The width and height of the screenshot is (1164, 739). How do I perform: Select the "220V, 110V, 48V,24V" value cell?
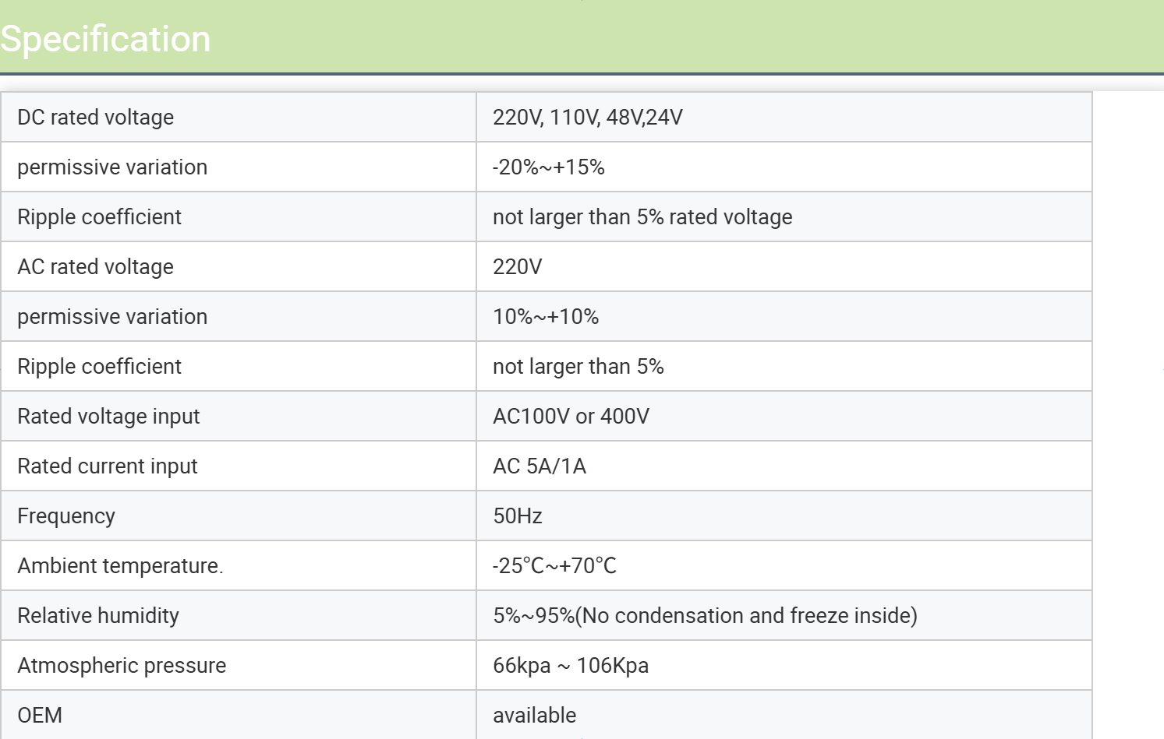pos(588,118)
